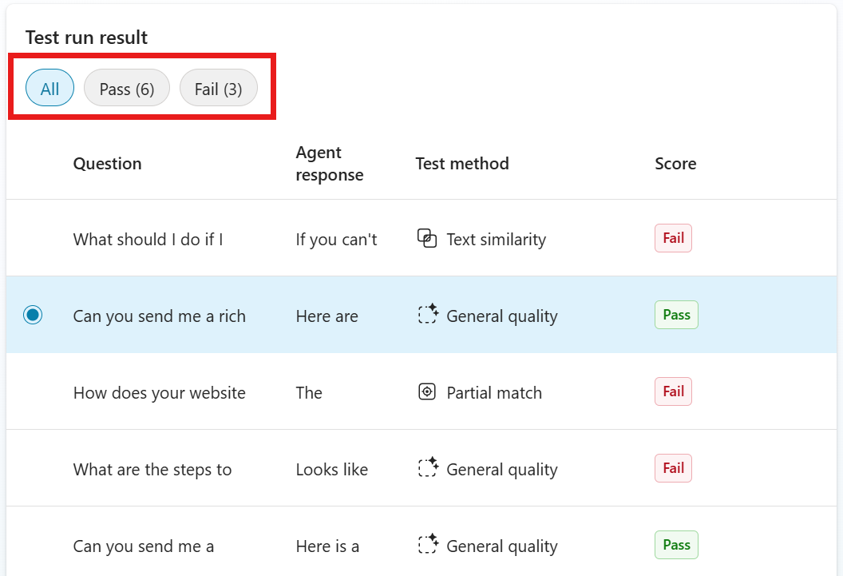Select the radio button on the highlighted row
This screenshot has height=576, width=843.
(x=33, y=315)
